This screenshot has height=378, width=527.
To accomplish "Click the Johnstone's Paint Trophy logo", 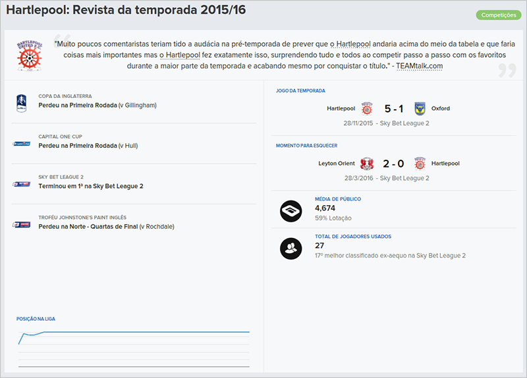I will [x=21, y=225].
